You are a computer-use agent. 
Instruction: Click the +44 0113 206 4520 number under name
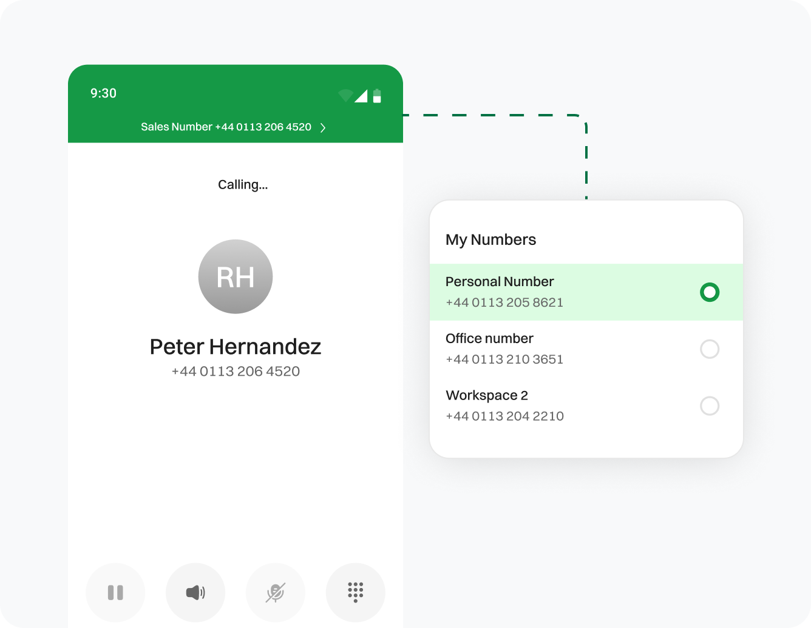(x=236, y=372)
